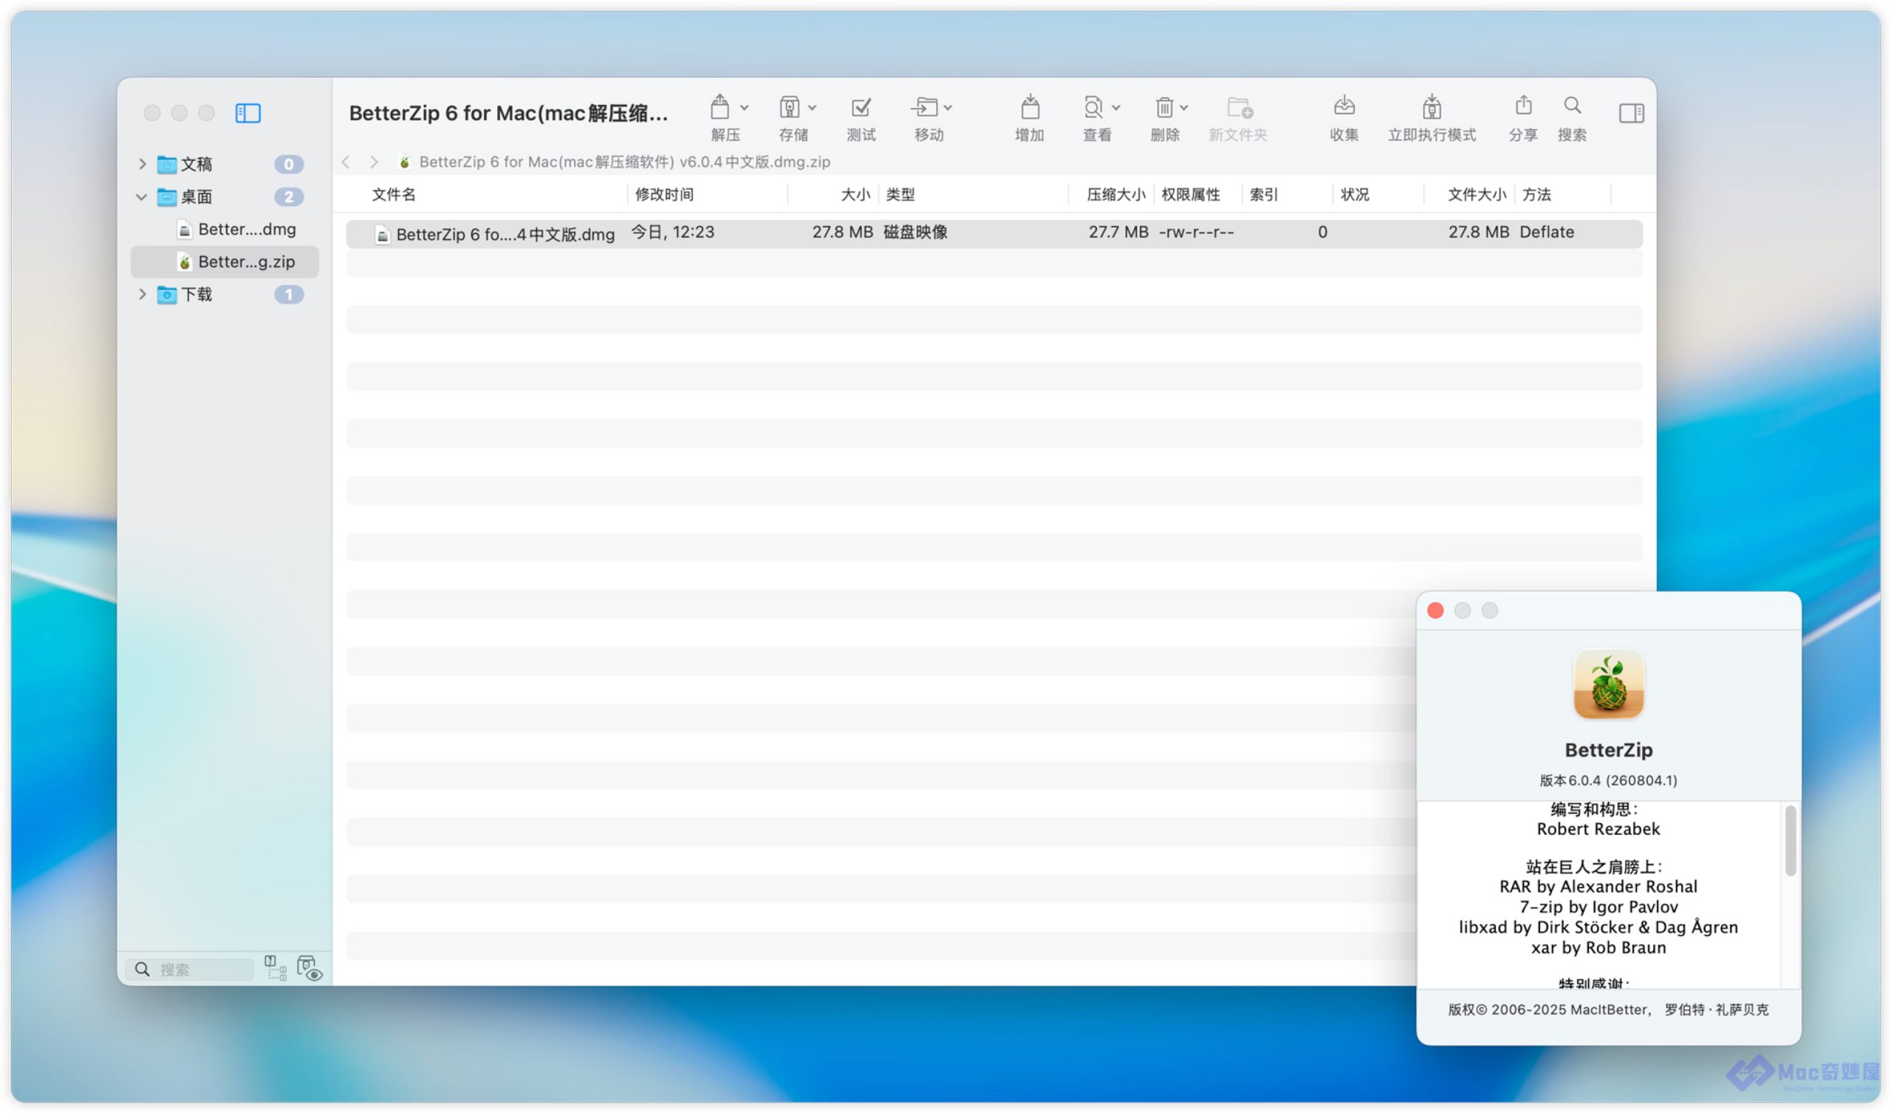
Task: Toggle 立即执行模式 (direct mode) icon
Action: point(1432,106)
